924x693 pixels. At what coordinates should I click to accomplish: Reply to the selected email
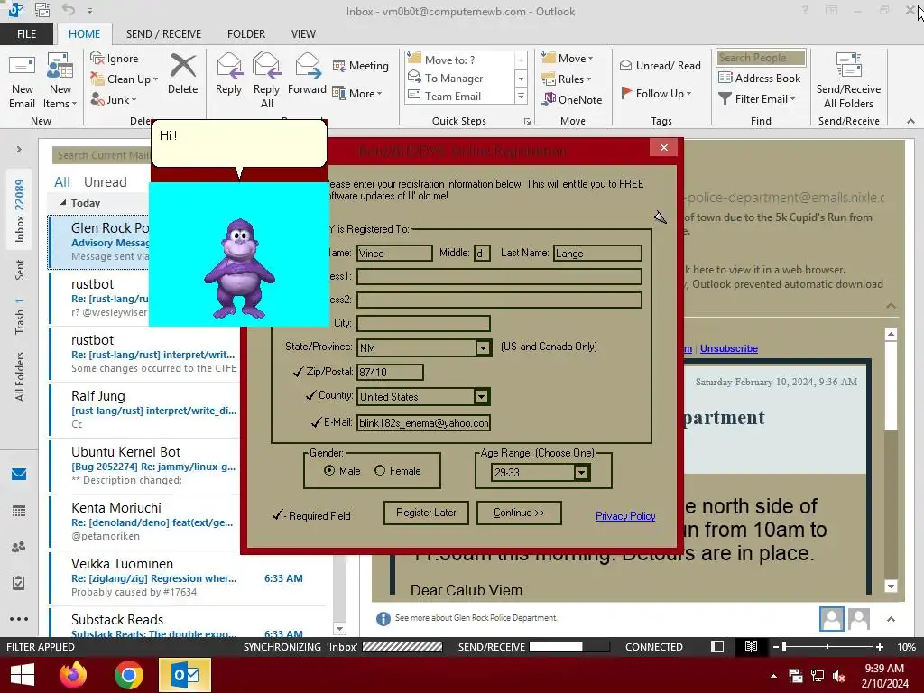click(228, 74)
